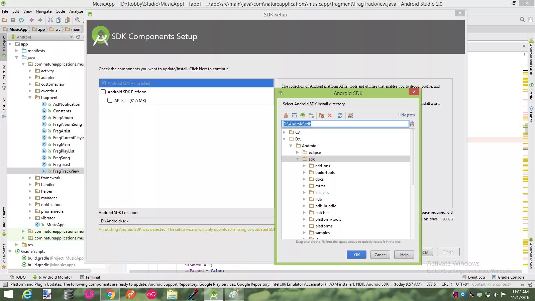Expand the build-tools folder
535x301 pixels.
pos(304,173)
